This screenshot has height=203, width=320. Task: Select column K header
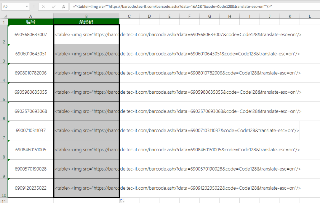pyautogui.click(x=290, y=16)
